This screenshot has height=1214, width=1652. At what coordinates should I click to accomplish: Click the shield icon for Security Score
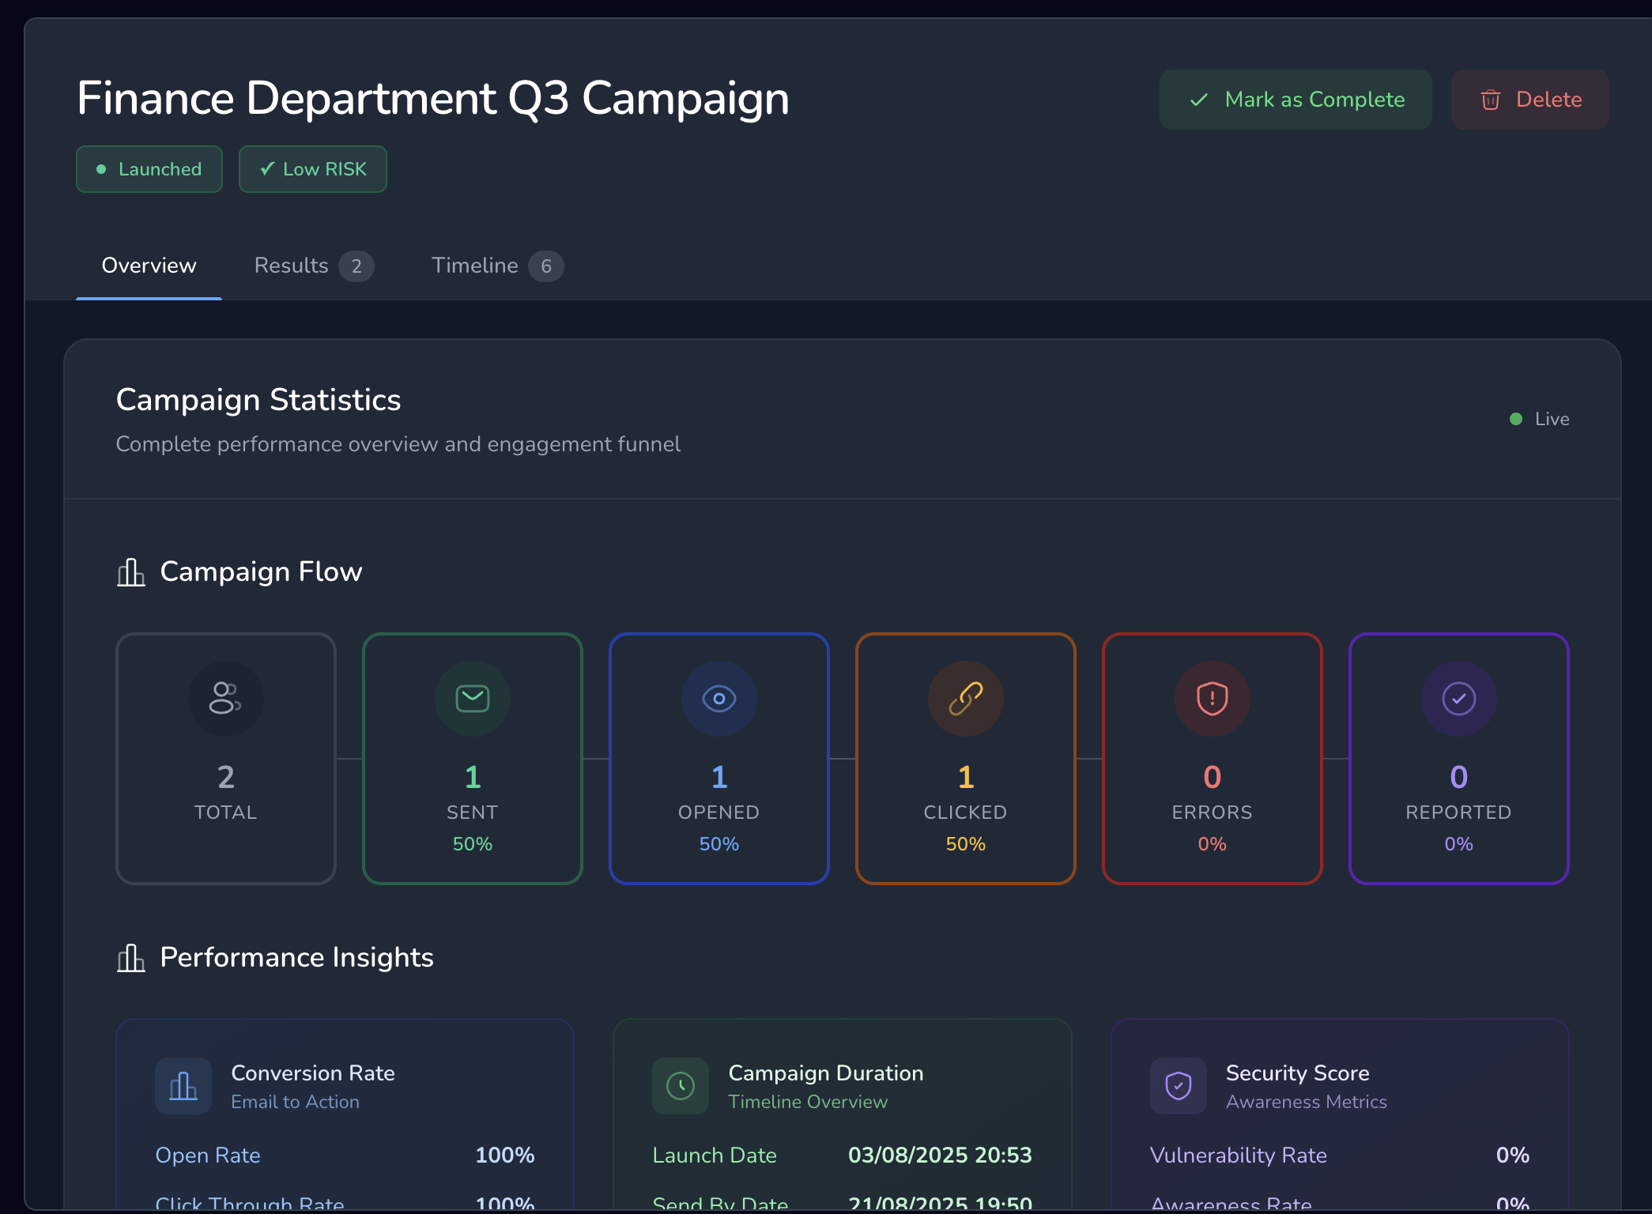[1179, 1086]
